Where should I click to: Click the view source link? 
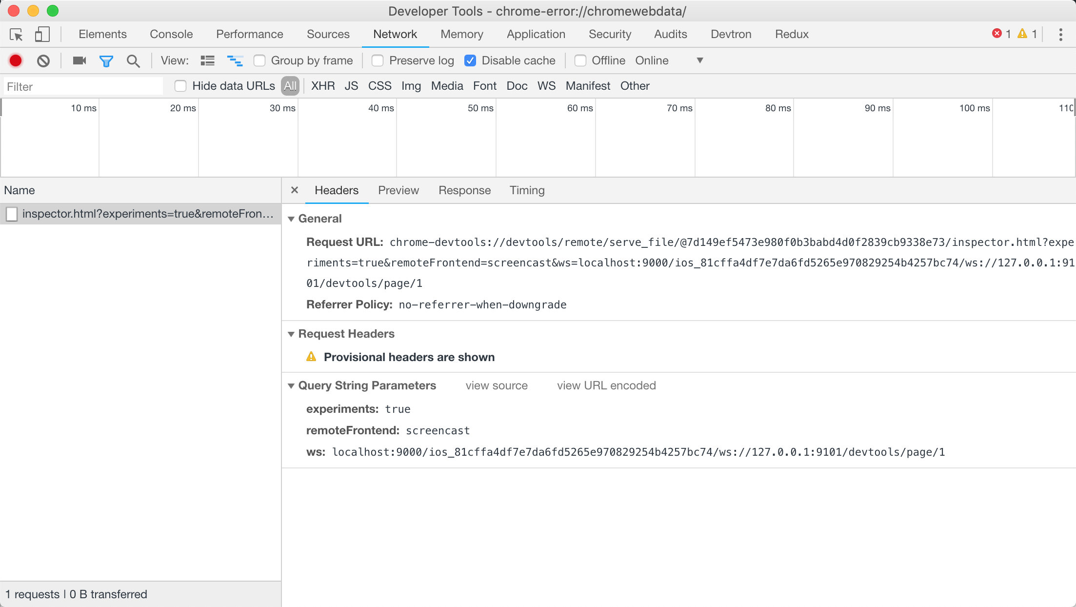click(x=497, y=385)
